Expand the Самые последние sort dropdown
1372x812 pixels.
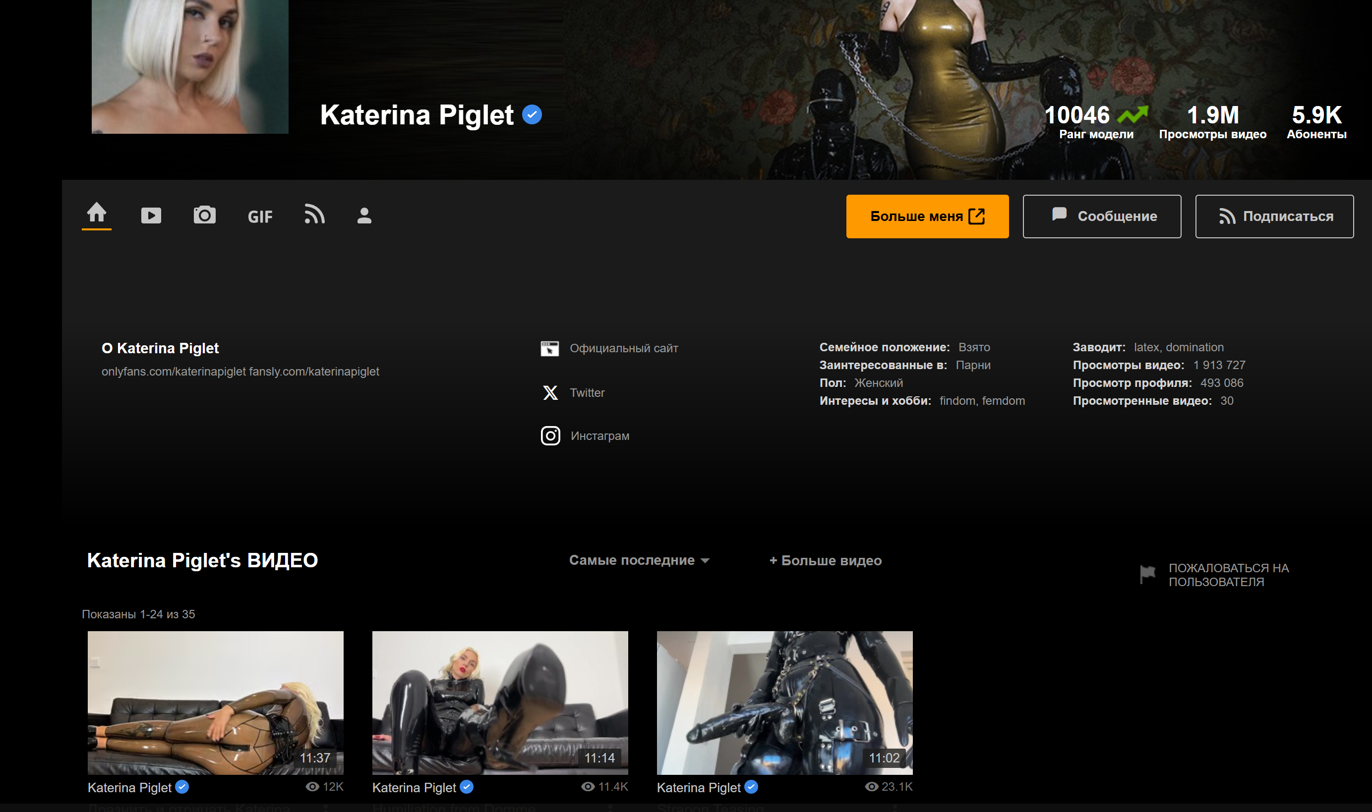pyautogui.click(x=639, y=560)
